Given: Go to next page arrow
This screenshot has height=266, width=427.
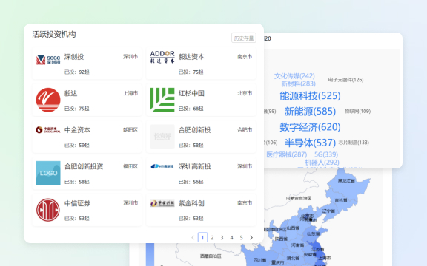Looking at the screenshot, I should point(251,238).
